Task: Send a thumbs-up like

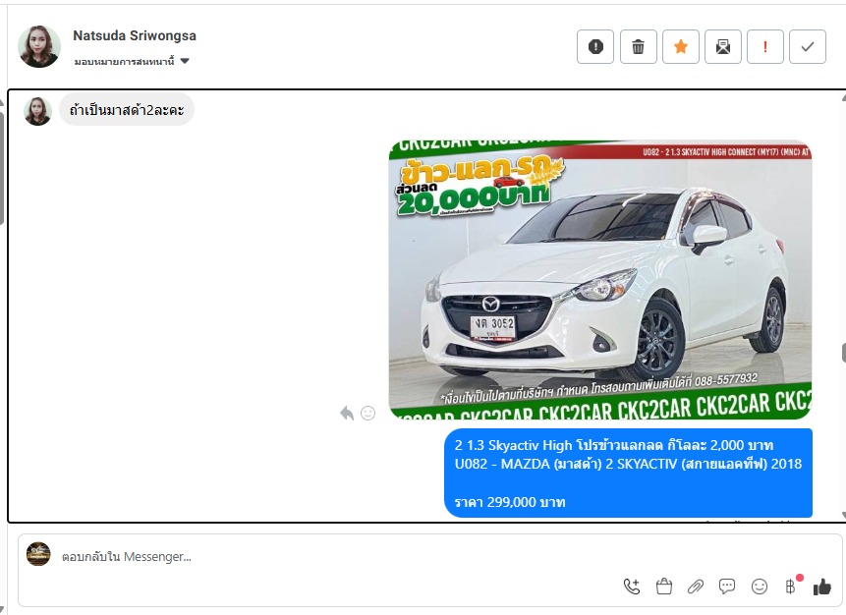Action: (x=822, y=587)
